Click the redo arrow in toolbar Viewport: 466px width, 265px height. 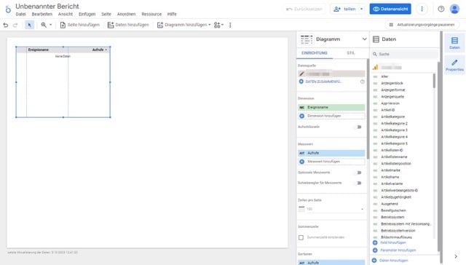click(x=15, y=25)
